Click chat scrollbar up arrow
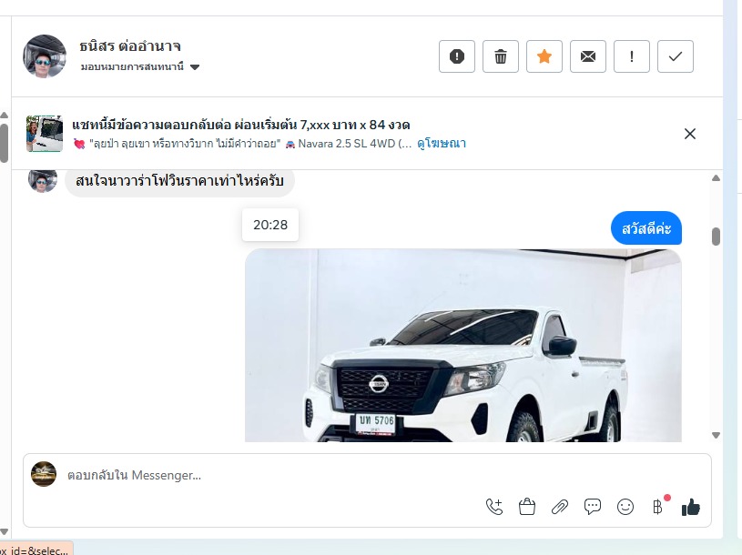This screenshot has height=555, width=742. [716, 178]
